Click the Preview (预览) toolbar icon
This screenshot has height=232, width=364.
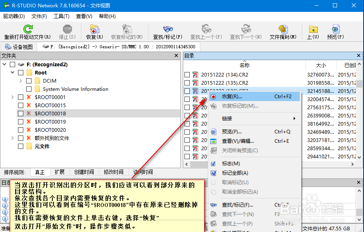pos(335,29)
